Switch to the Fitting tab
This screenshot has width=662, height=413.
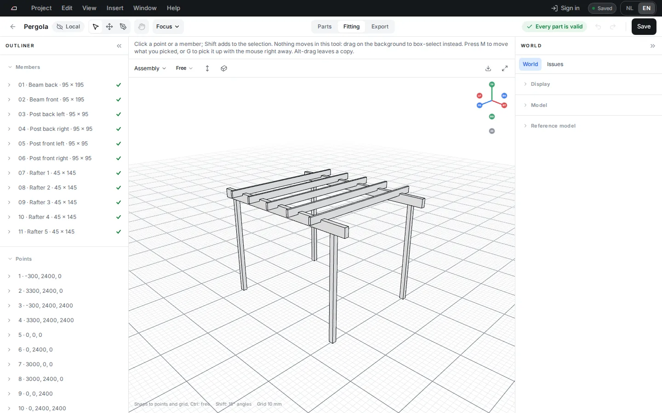(x=351, y=27)
